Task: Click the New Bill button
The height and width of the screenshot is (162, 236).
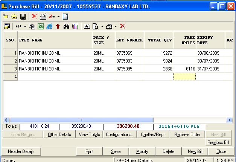Action: tap(195, 151)
